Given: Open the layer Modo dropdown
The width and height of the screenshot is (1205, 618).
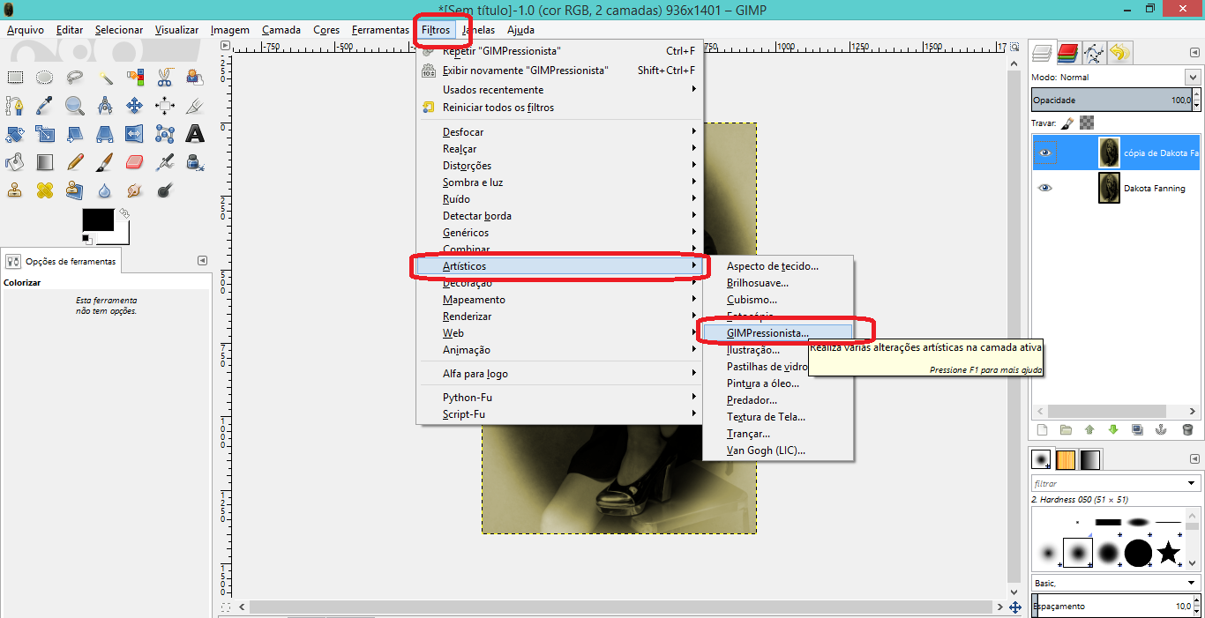Looking at the screenshot, I should (1193, 78).
